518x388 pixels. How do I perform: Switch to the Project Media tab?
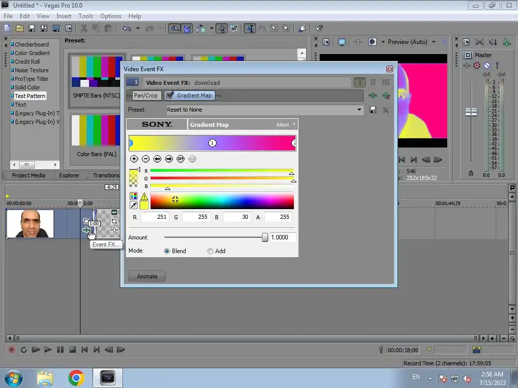click(x=28, y=175)
